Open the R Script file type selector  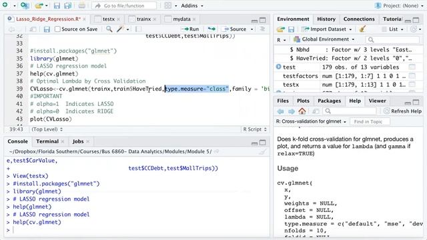(255, 129)
